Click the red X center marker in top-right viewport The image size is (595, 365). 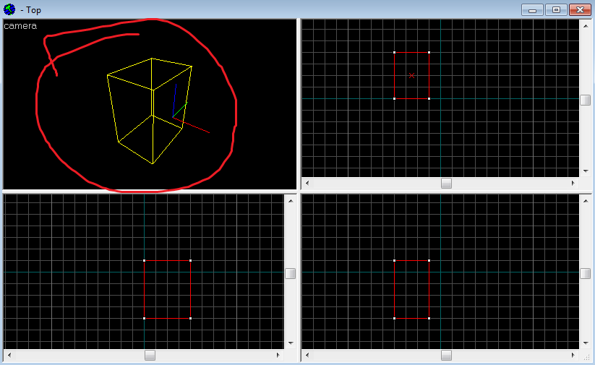[411, 75]
